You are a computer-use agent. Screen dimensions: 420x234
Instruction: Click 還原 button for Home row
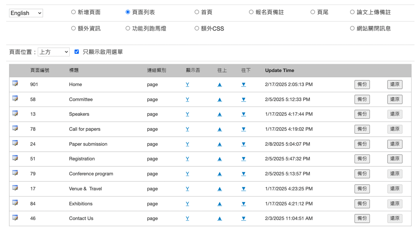pos(395,85)
